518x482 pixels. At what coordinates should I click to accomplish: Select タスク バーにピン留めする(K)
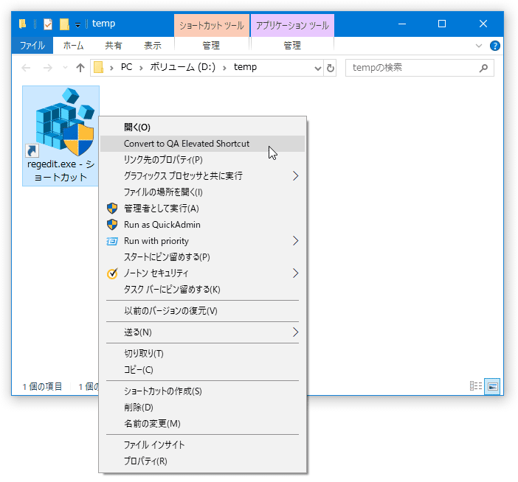point(202,290)
